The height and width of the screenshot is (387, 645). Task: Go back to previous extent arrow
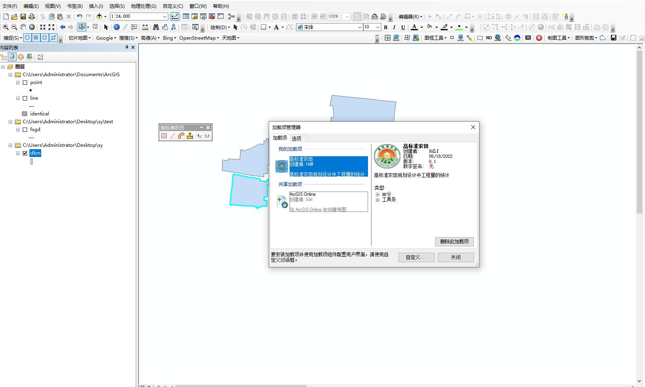click(x=62, y=27)
